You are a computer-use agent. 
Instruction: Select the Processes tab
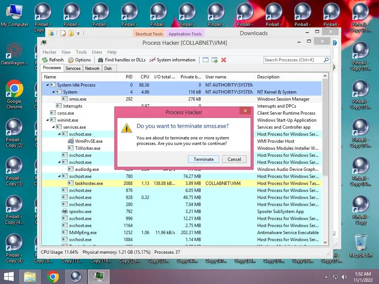point(52,68)
